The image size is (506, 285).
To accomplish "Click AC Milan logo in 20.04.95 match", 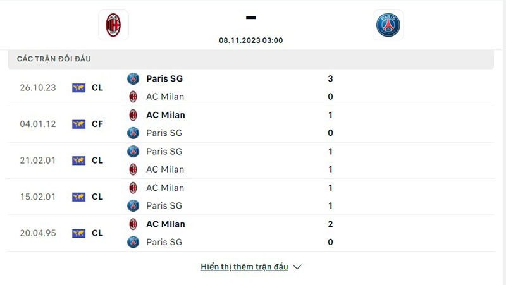I will (133, 224).
